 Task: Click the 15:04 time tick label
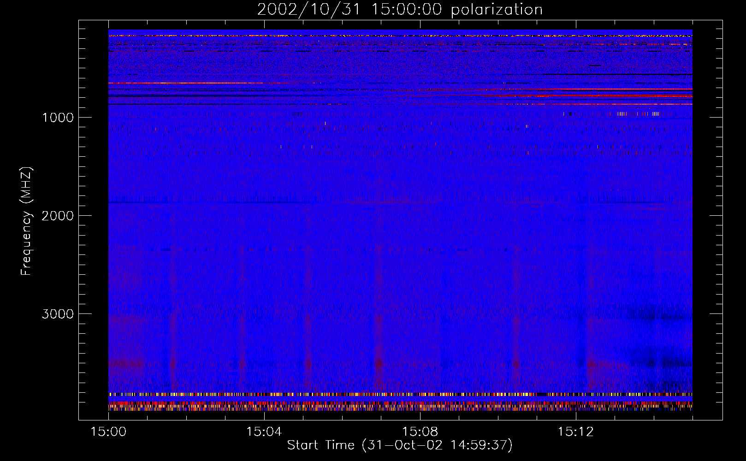click(x=264, y=431)
